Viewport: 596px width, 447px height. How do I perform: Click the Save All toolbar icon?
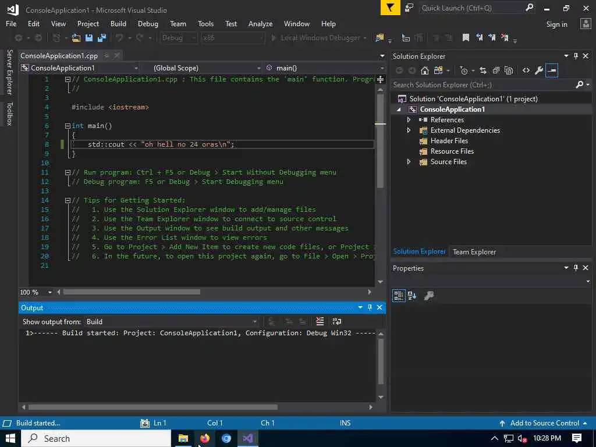102,38
